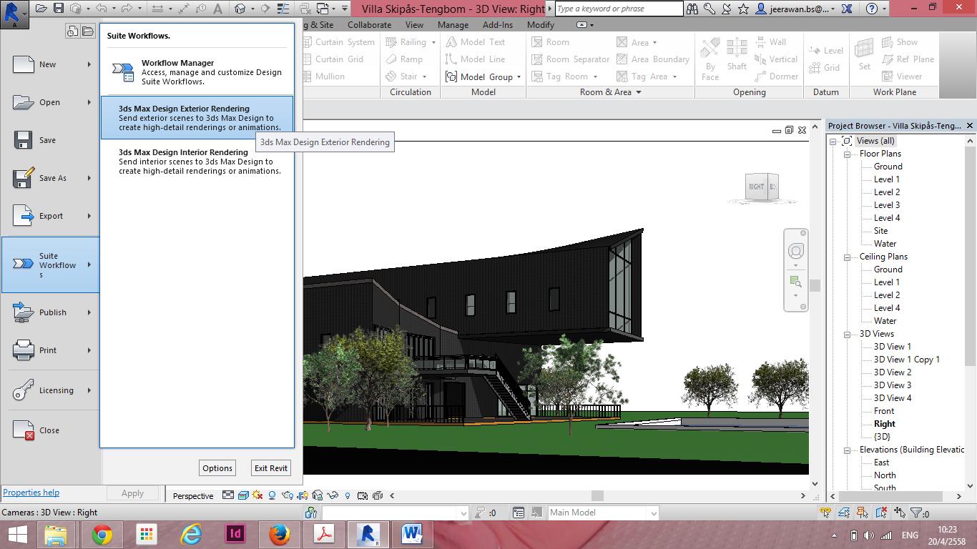977x549 pixels.
Task: Expand the arrow next to Suite Workflows
Action: [x=89, y=264]
